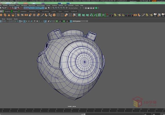
Task: Open the Windows menu
Action: [12, 5]
